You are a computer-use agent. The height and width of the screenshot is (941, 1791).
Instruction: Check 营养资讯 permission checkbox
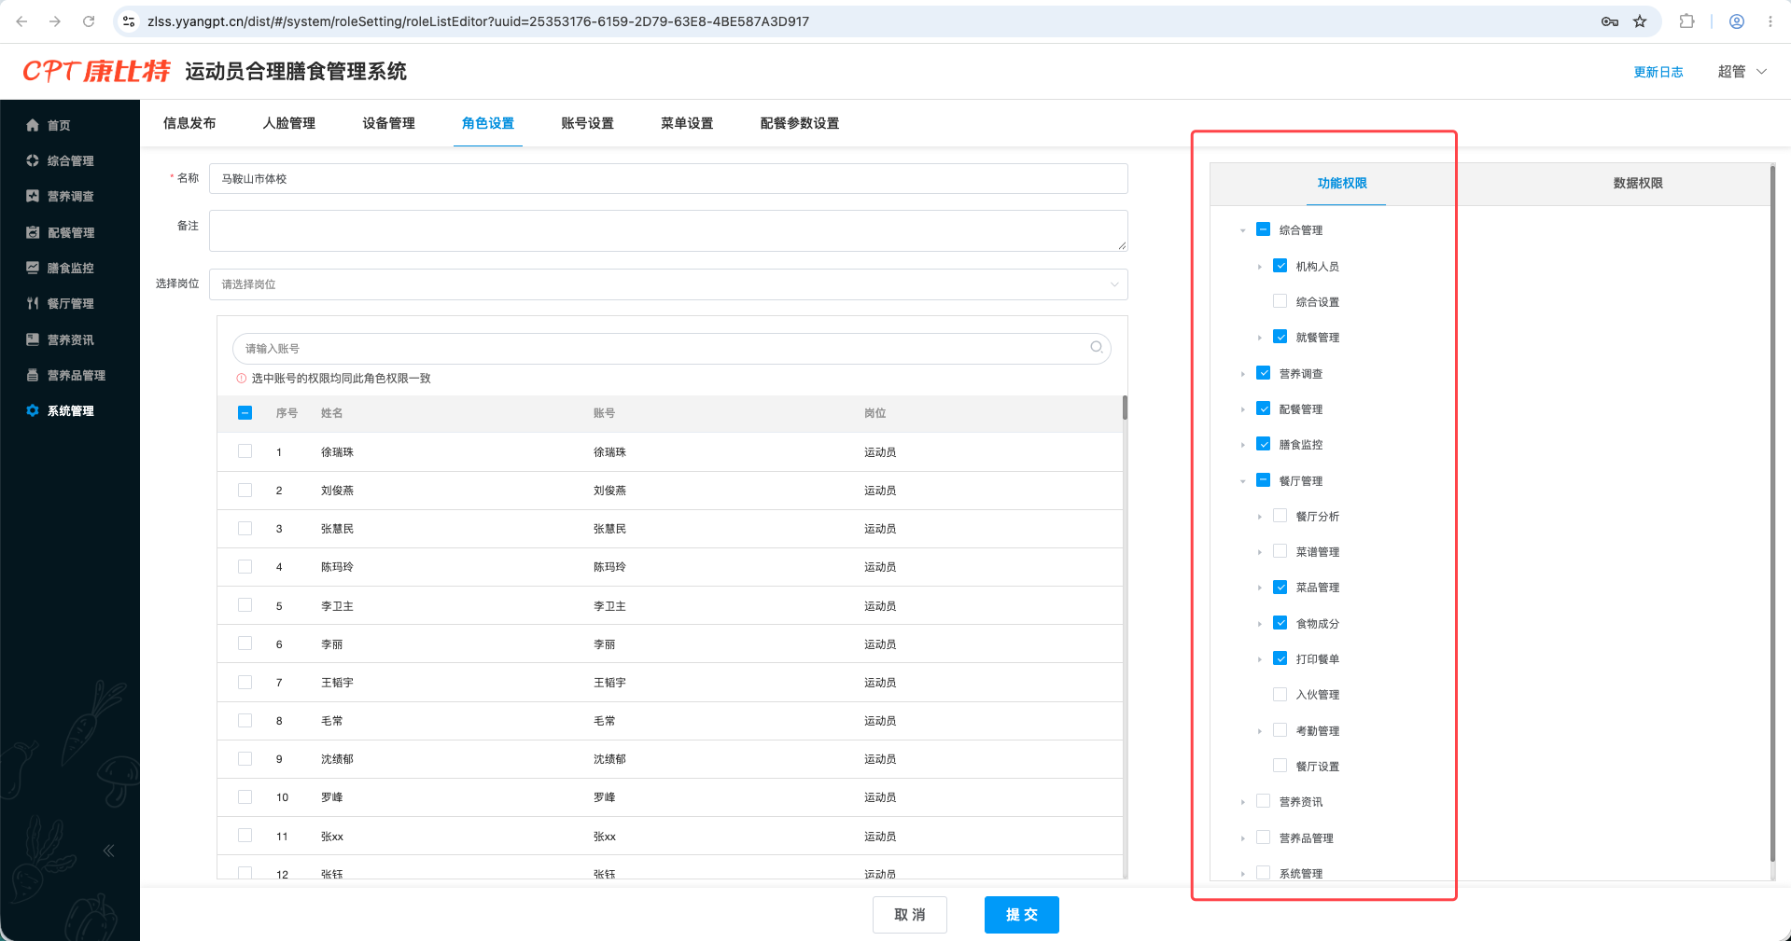coord(1264,801)
